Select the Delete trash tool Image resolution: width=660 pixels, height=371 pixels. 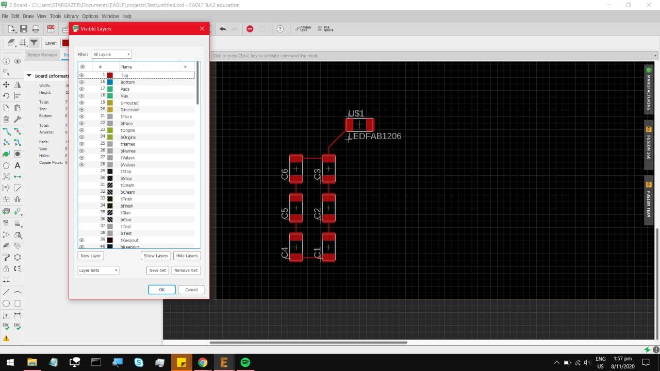6,119
